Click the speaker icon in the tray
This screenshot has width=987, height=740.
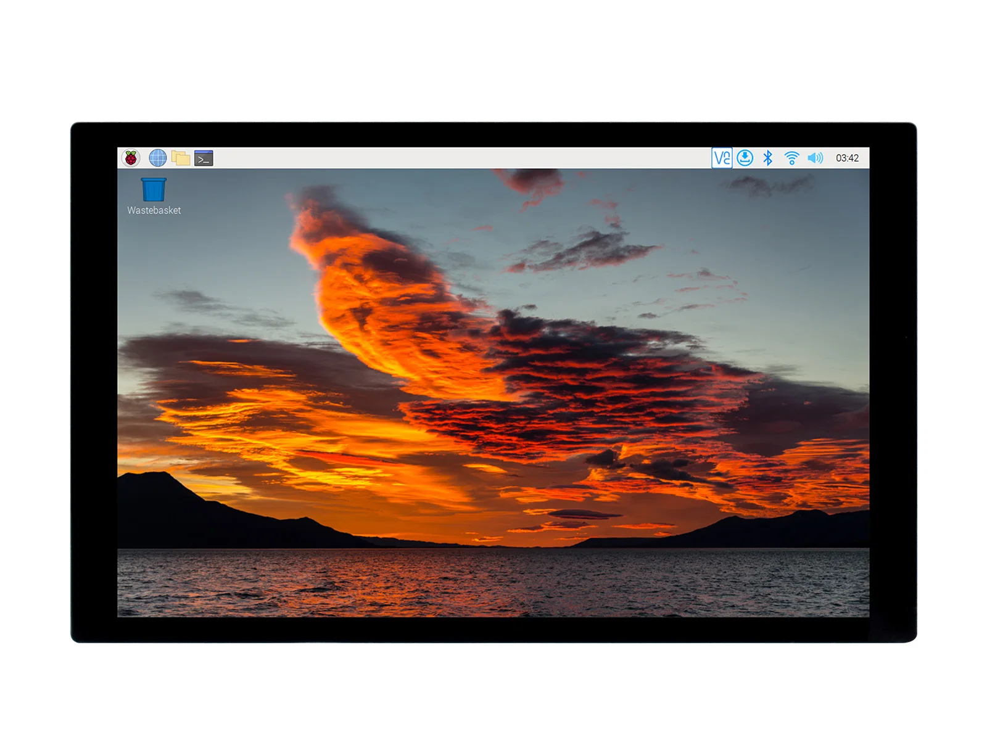point(814,158)
